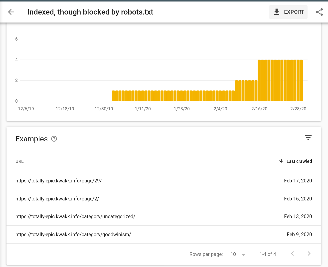Go back using the left arrow icon

coord(11,12)
